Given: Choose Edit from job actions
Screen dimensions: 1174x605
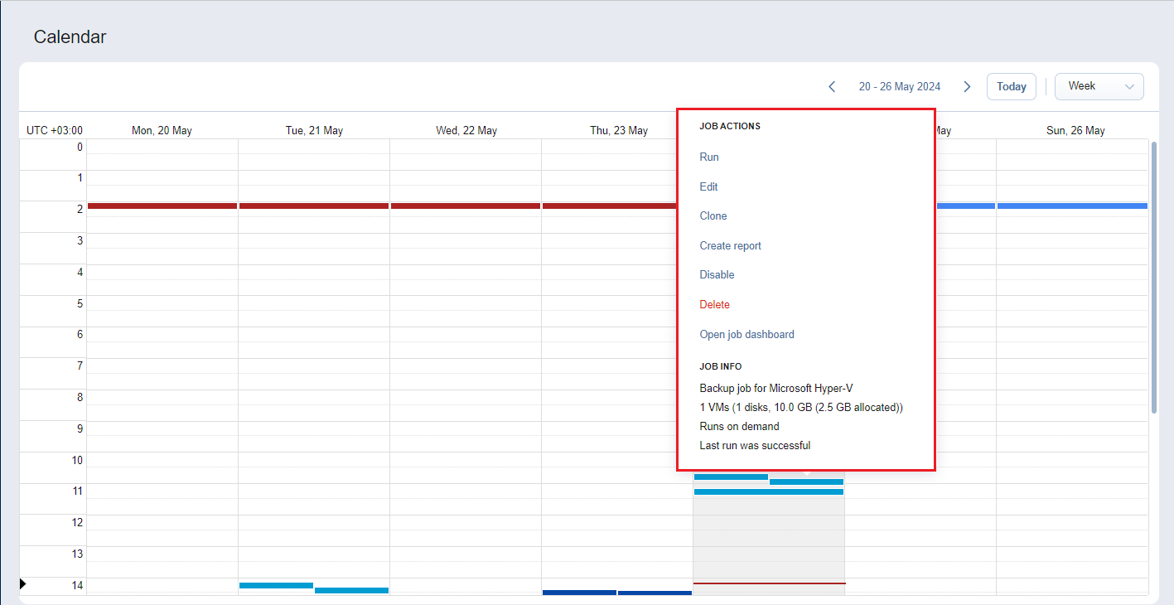Looking at the screenshot, I should pyautogui.click(x=708, y=187).
